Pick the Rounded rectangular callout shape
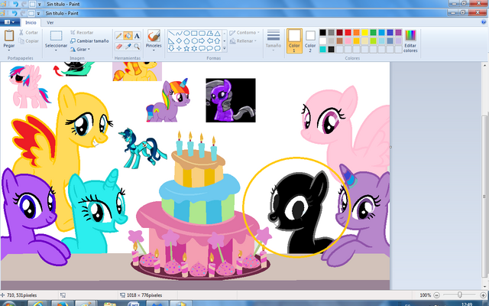Image resolution: width=489 pixels, height=306 pixels. pyautogui.click(x=202, y=48)
